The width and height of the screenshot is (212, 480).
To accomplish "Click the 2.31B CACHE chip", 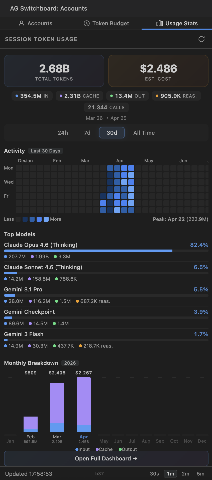I will click(79, 96).
